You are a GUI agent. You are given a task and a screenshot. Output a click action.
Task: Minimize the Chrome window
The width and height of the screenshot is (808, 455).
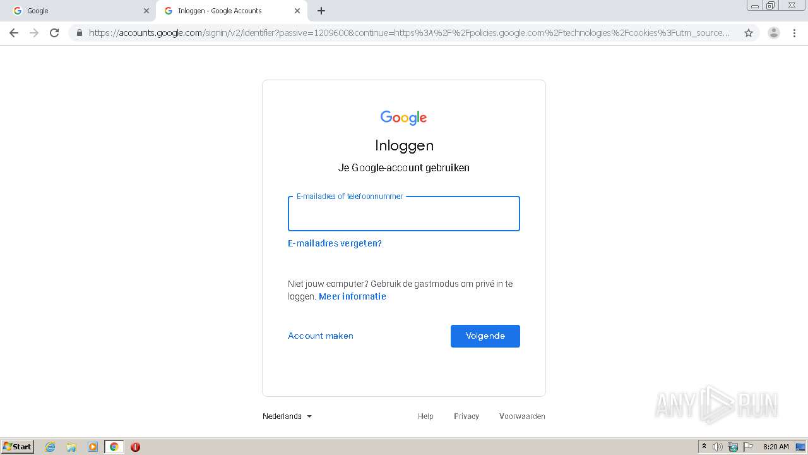[755, 6]
